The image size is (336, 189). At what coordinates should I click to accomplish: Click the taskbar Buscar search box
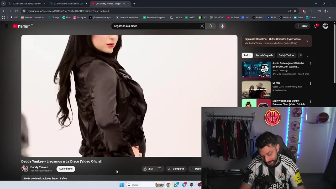point(145,185)
